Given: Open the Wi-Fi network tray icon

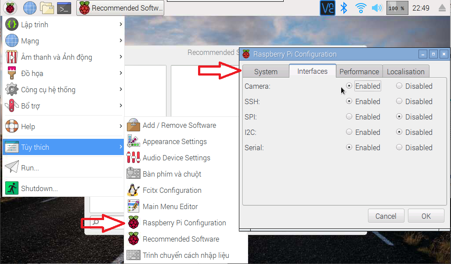Looking at the screenshot, I should click(361, 8).
